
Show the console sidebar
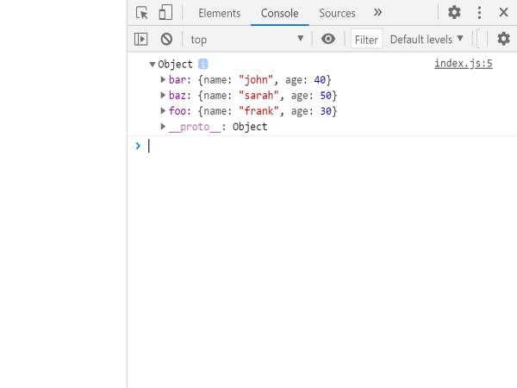141,39
